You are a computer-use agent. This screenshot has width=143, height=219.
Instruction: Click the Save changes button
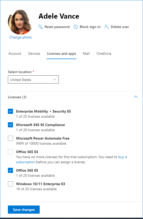point(24,210)
